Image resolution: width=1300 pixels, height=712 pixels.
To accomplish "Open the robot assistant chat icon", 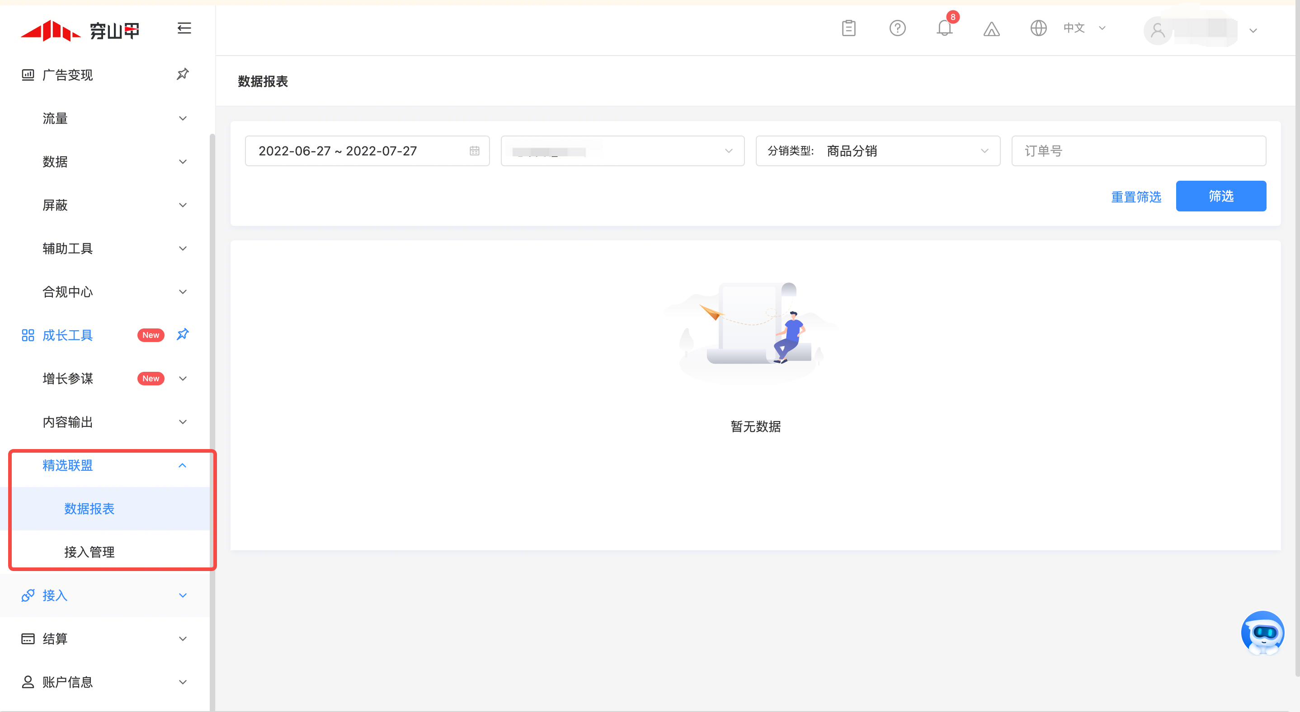I will tap(1262, 633).
